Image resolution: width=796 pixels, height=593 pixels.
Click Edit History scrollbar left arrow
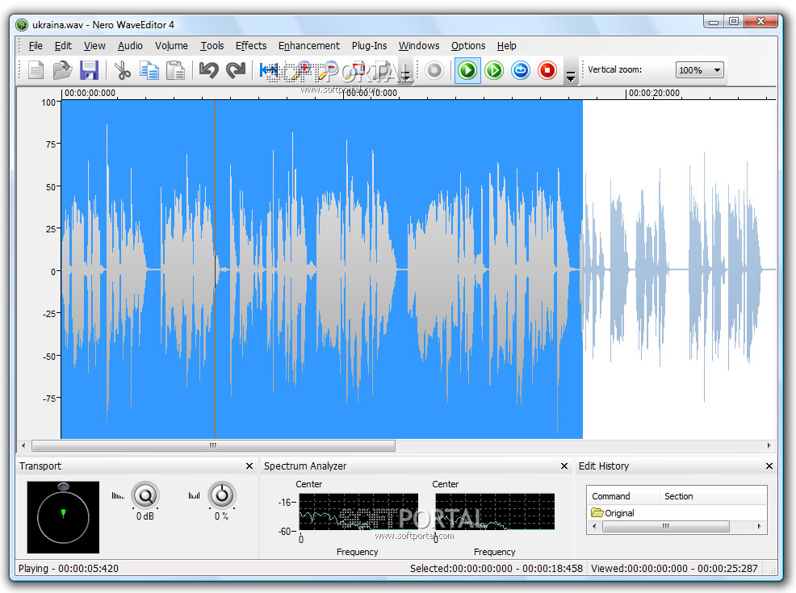[594, 527]
